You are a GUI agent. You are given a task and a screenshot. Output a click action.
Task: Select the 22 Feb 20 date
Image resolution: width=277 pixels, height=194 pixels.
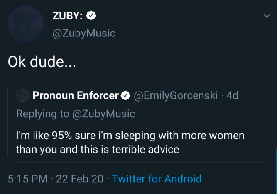click(x=81, y=179)
